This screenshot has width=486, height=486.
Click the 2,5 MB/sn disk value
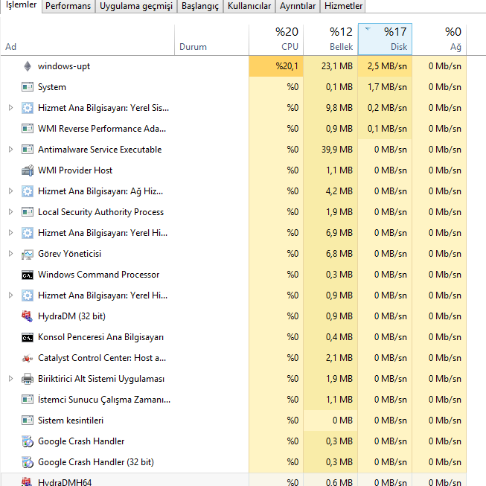[387, 66]
